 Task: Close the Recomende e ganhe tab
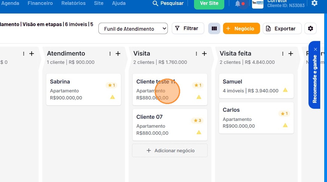point(315,49)
